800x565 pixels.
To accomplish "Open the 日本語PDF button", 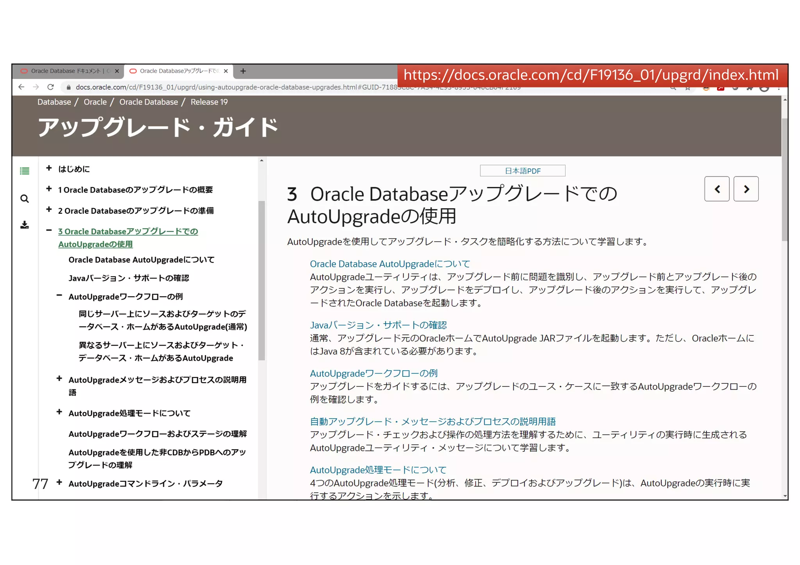I will [523, 171].
